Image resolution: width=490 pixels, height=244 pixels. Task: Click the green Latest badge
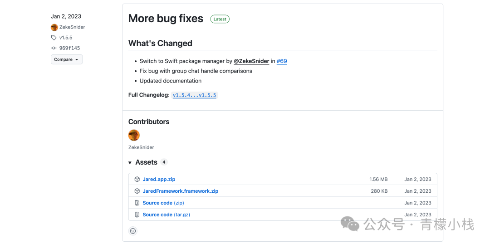pyautogui.click(x=220, y=19)
